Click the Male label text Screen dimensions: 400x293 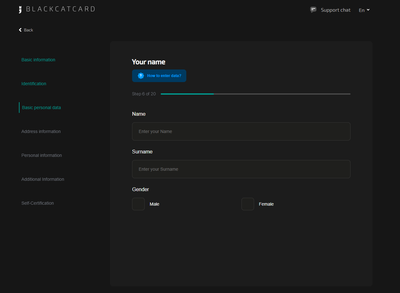pos(154,204)
